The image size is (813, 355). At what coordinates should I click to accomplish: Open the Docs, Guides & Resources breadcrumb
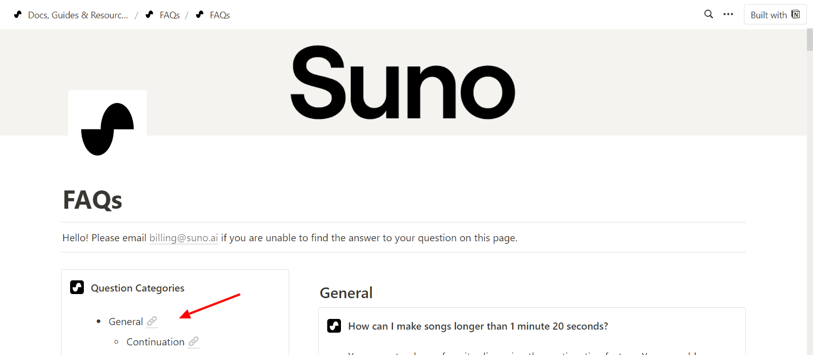(78, 15)
